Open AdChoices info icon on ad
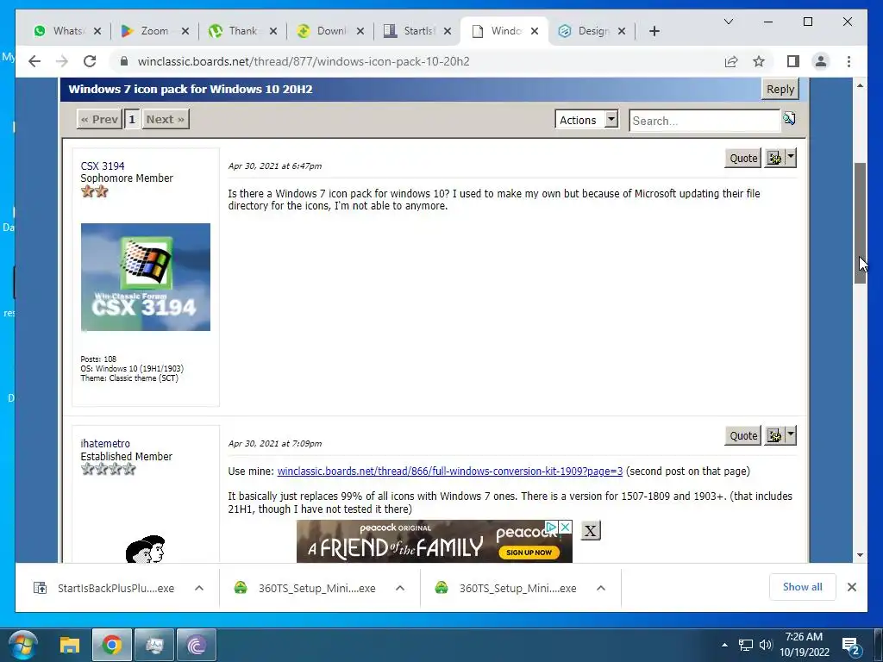 (551, 527)
